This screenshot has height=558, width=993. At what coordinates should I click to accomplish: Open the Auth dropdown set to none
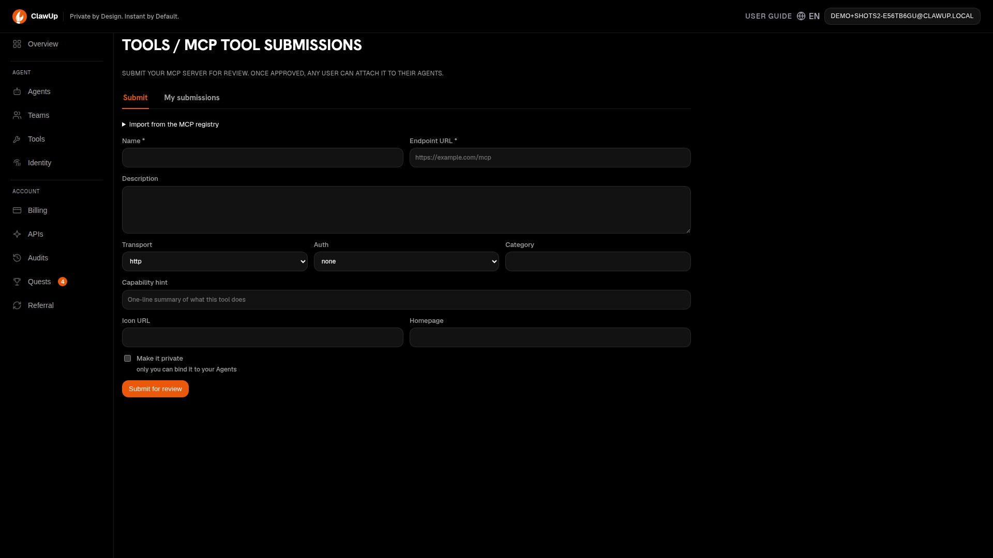[407, 261]
